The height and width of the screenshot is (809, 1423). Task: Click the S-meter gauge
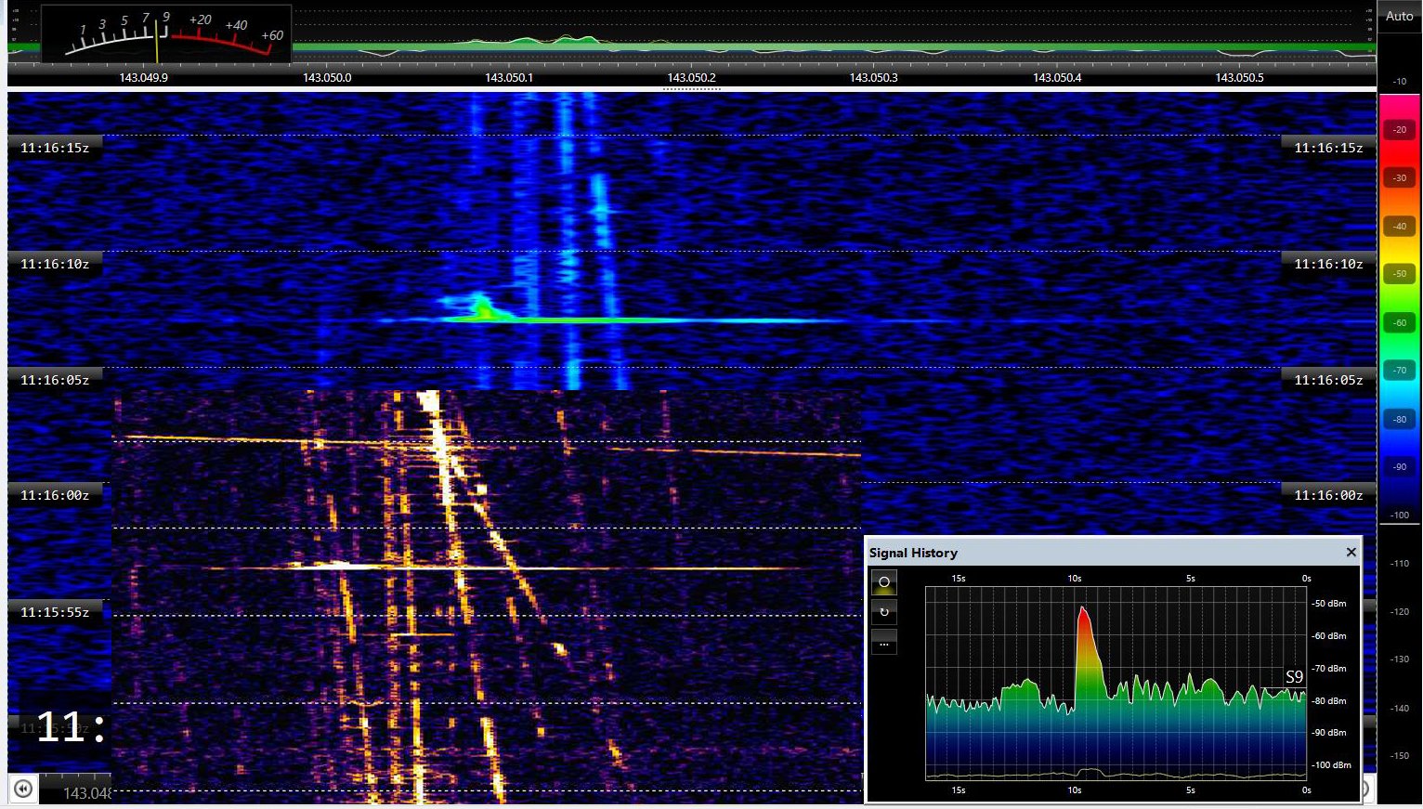[x=166, y=34]
